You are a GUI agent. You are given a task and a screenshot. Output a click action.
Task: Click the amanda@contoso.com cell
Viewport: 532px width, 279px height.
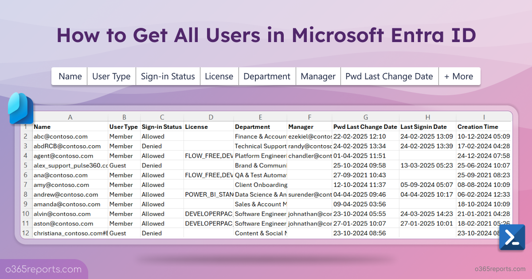pyautogui.click(x=70, y=204)
